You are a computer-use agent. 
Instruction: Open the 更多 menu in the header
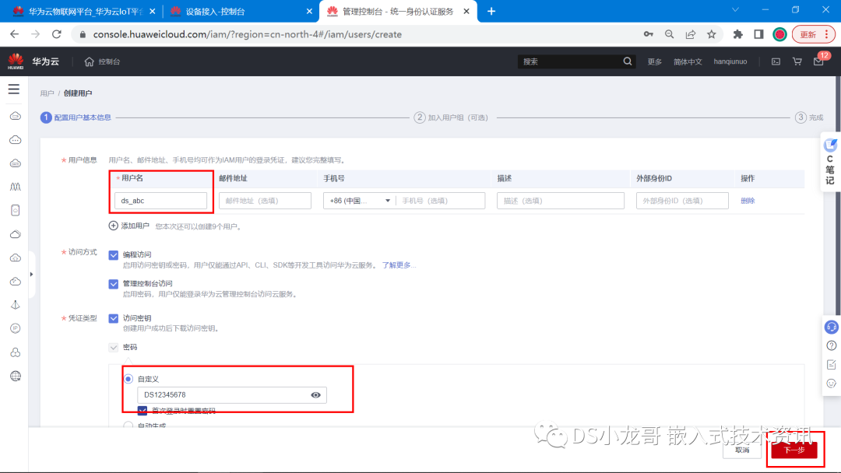pyautogui.click(x=654, y=61)
